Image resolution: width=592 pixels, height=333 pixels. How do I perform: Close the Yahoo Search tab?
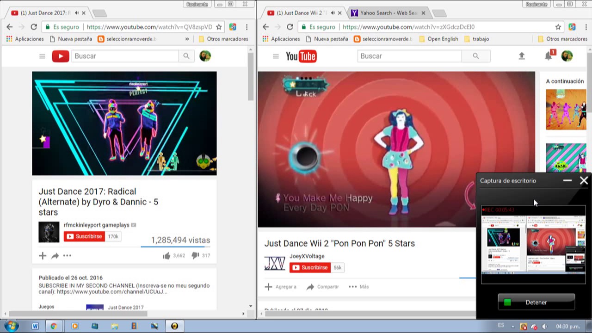pos(423,13)
